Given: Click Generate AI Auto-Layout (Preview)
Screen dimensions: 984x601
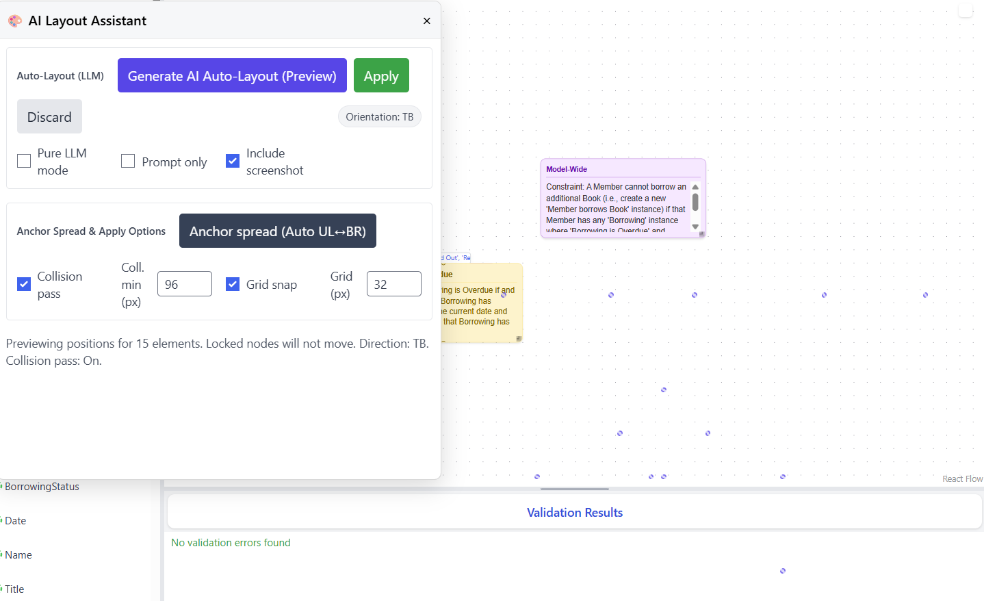Looking at the screenshot, I should [232, 75].
